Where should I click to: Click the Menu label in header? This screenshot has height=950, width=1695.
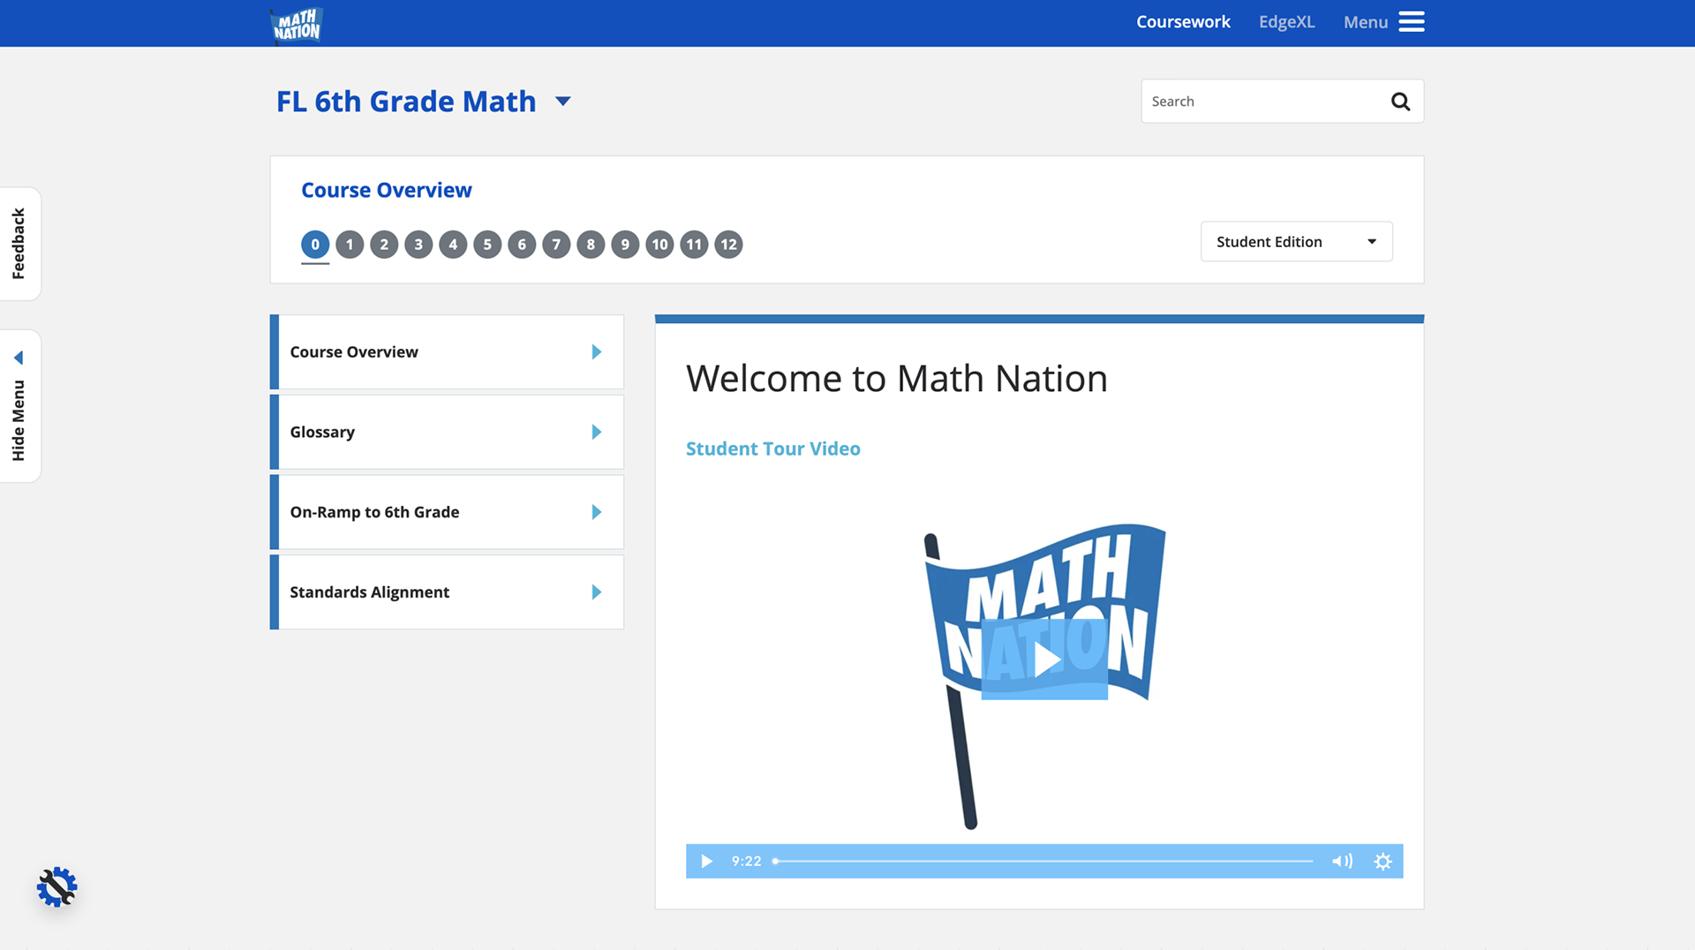(x=1366, y=22)
